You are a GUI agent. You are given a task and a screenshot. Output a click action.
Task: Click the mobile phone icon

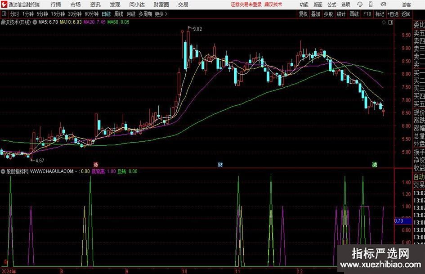[x=371, y=4]
